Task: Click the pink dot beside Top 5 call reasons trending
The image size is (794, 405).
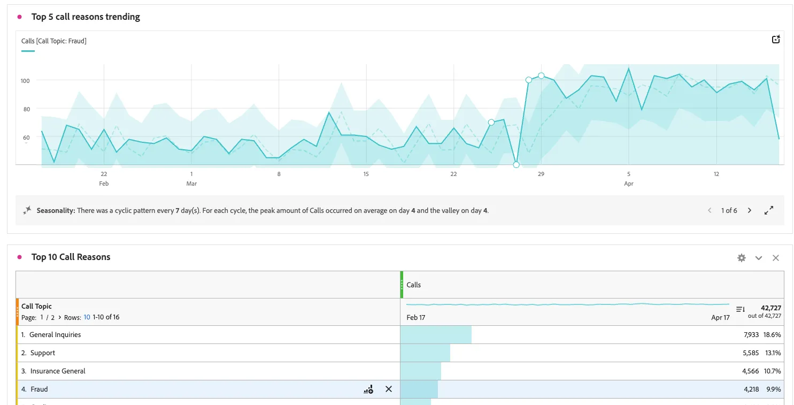Action: [x=20, y=17]
